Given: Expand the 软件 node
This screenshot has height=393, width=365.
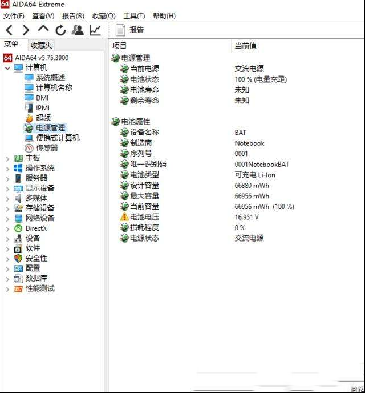Looking at the screenshot, I should [x=7, y=249].
